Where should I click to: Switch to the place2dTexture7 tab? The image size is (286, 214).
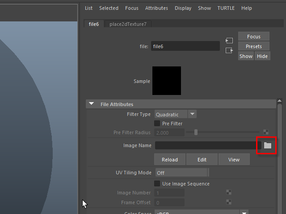[x=128, y=24]
